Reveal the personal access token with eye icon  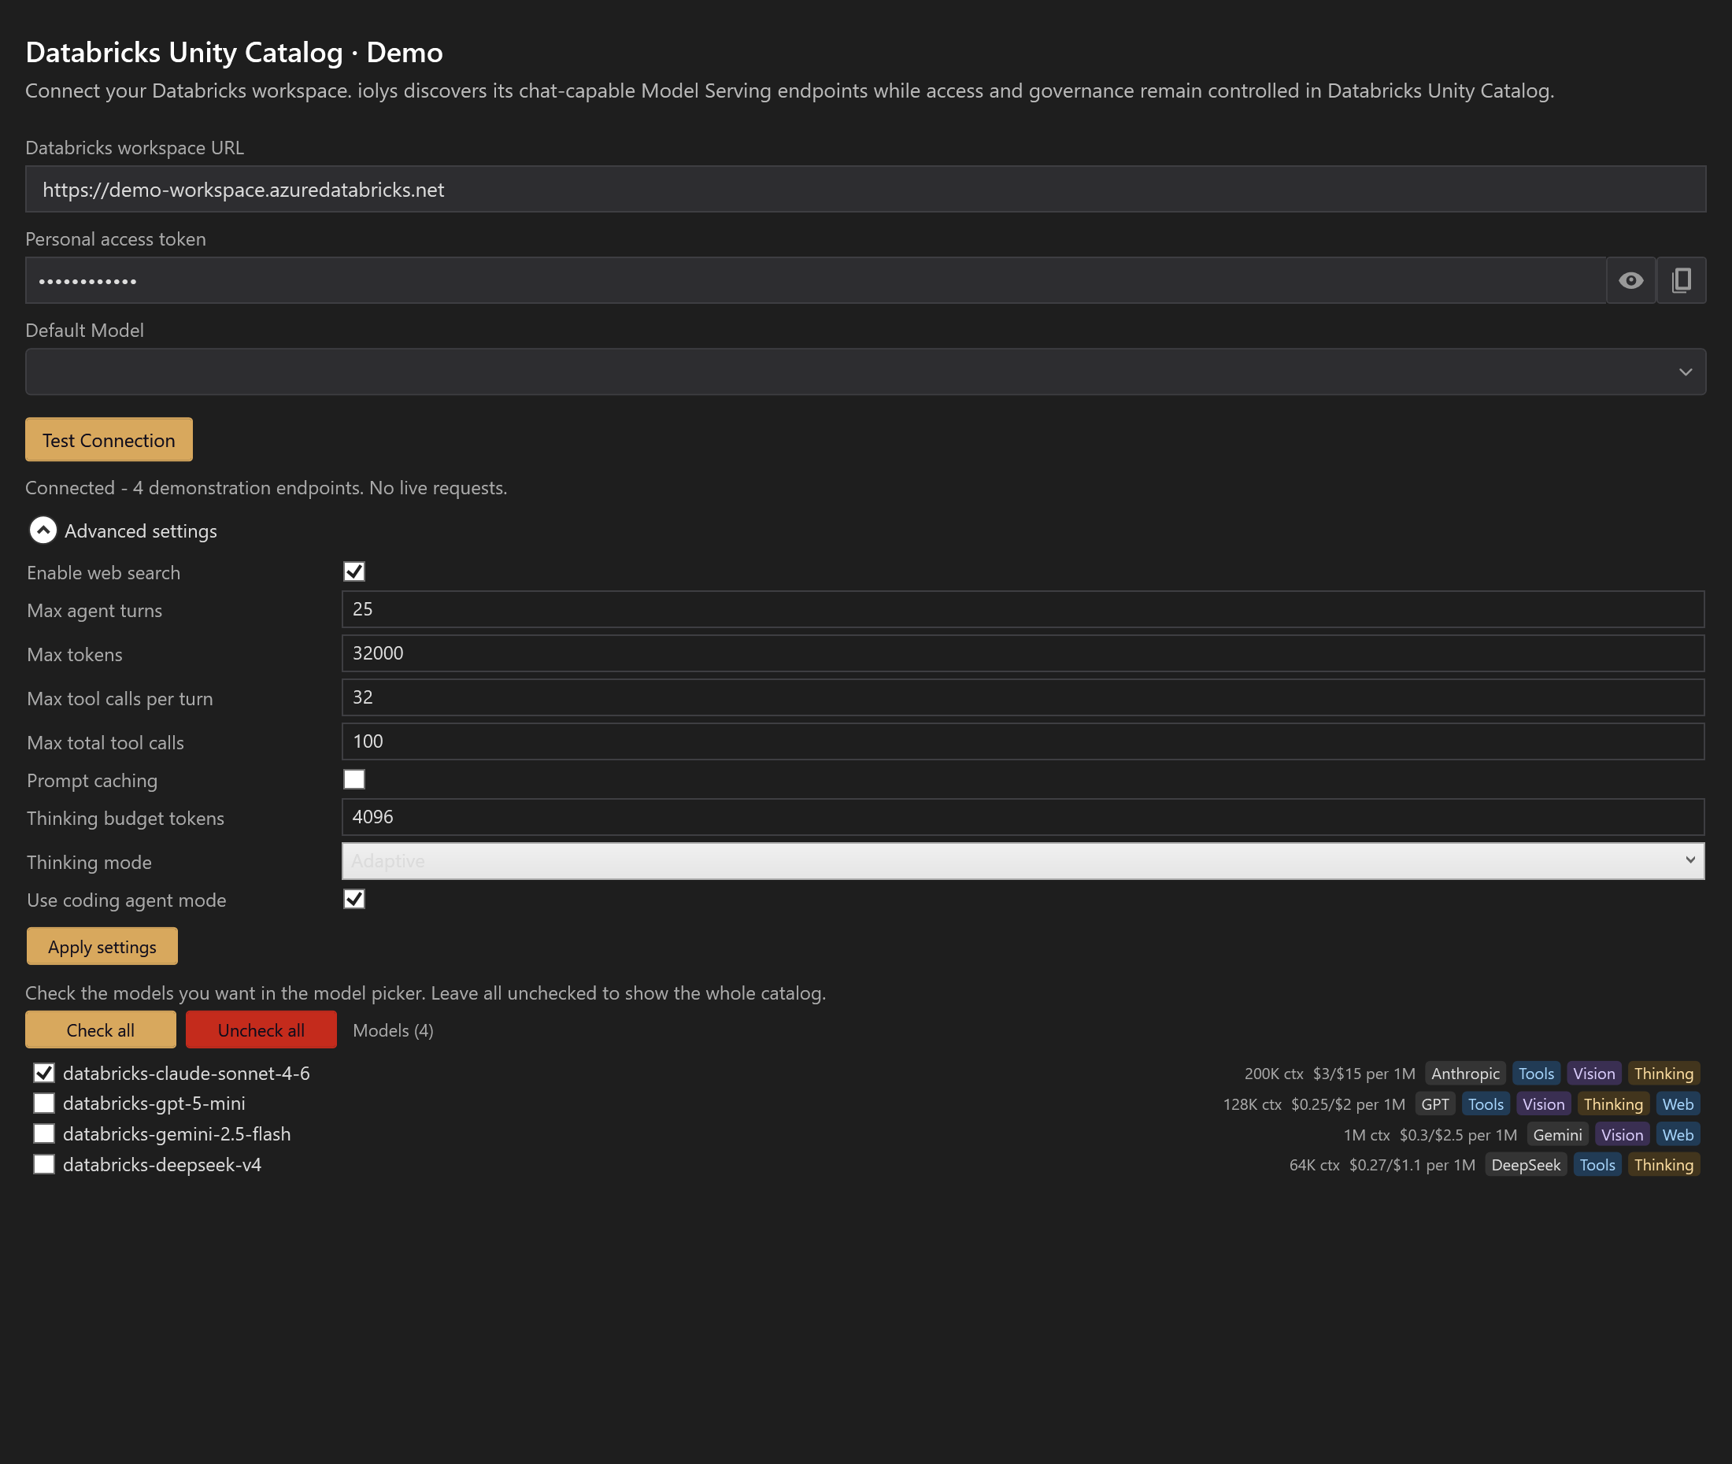coord(1630,280)
